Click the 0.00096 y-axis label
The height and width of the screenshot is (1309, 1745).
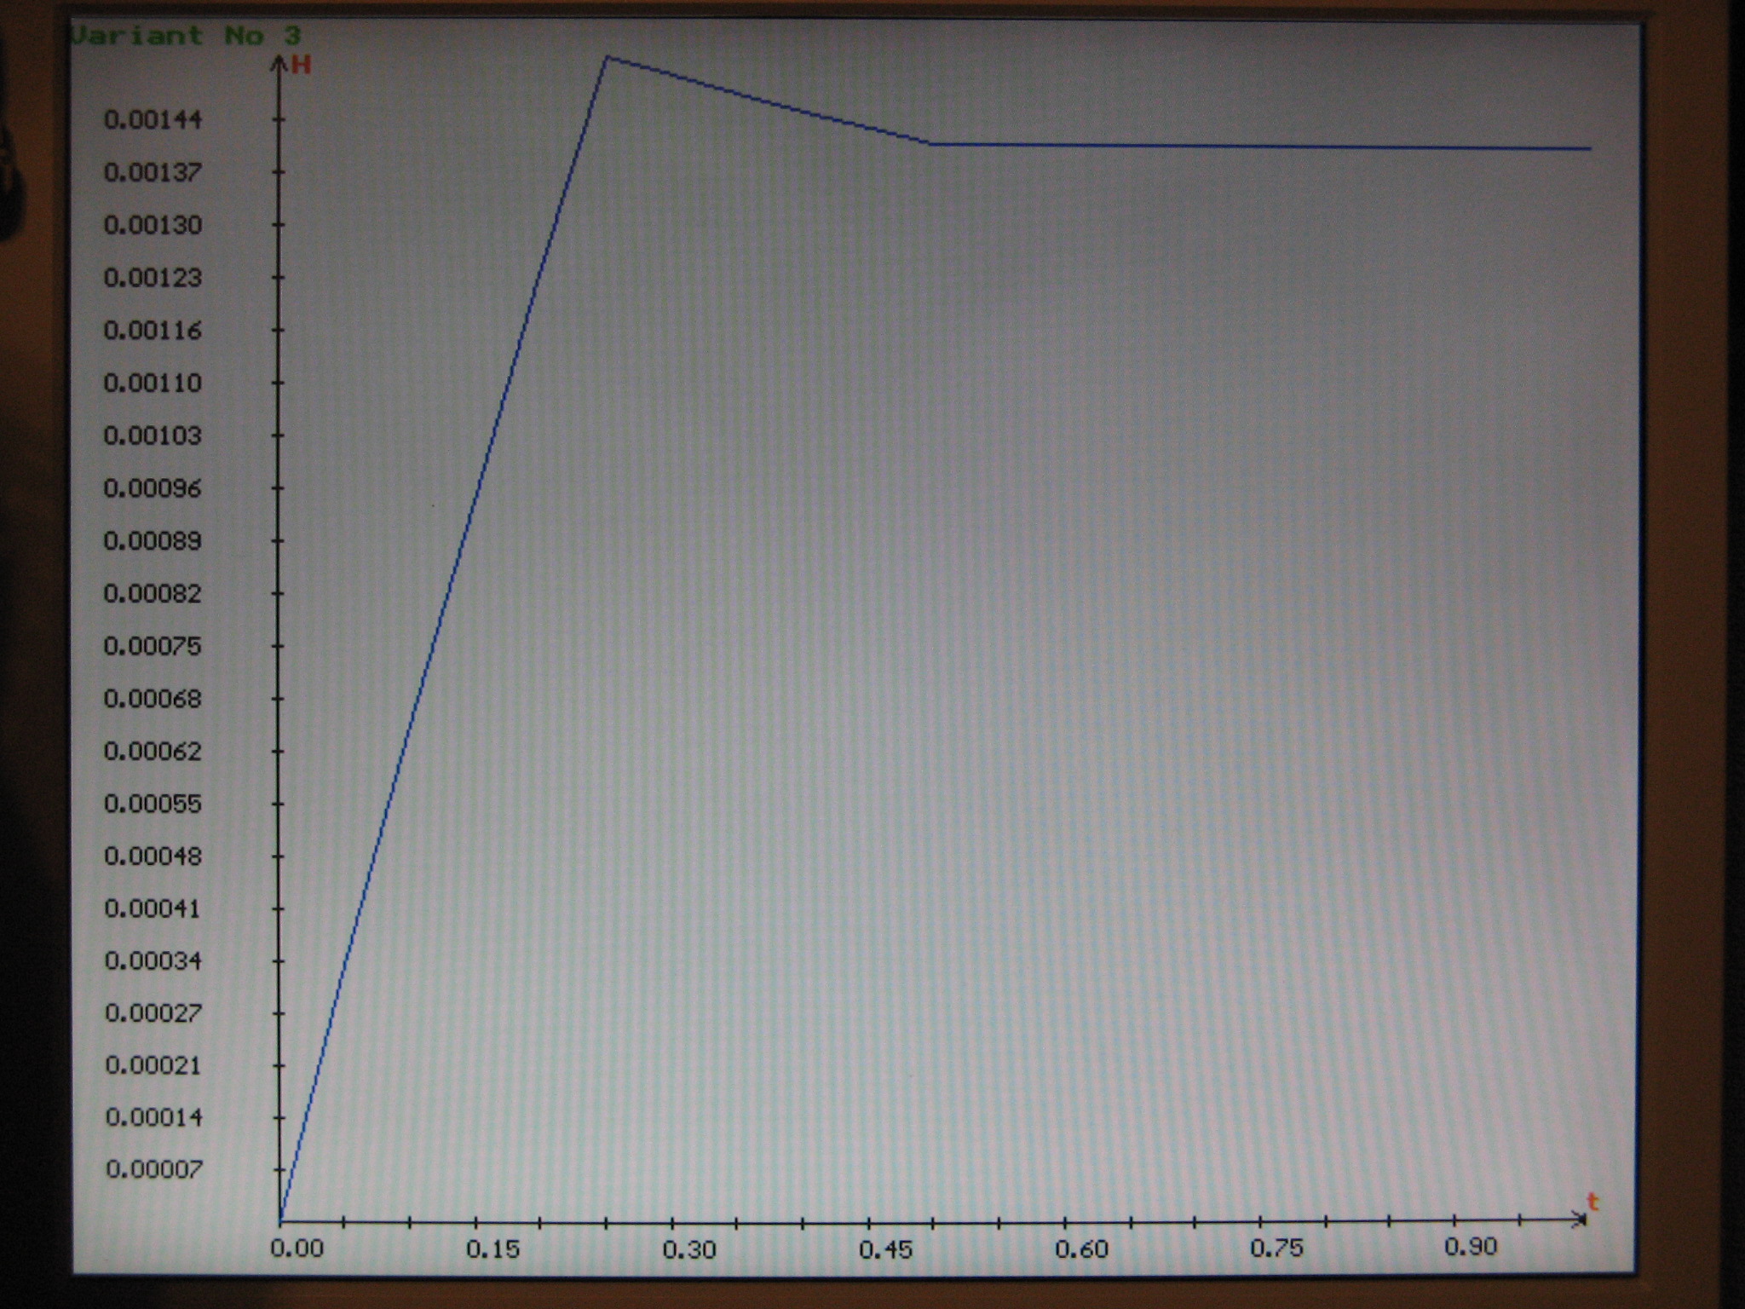pos(153,488)
